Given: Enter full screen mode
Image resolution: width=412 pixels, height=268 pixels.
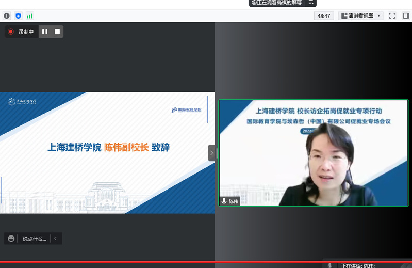Looking at the screenshot, I should click(392, 16).
